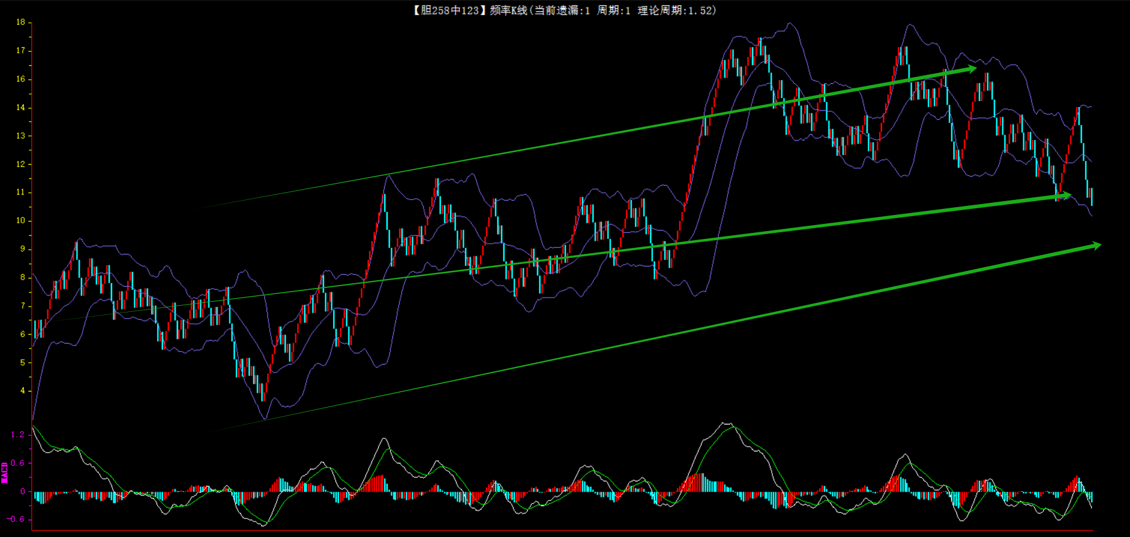Click the last cyan candlestick at chart's right edge

tap(1091, 196)
